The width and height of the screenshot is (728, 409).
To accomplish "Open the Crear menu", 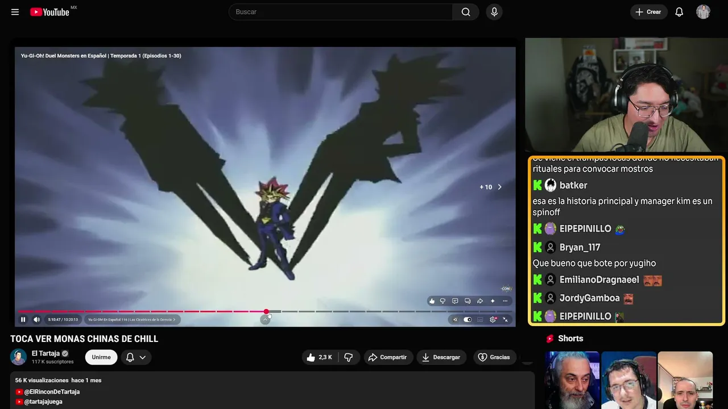I will pyautogui.click(x=648, y=12).
